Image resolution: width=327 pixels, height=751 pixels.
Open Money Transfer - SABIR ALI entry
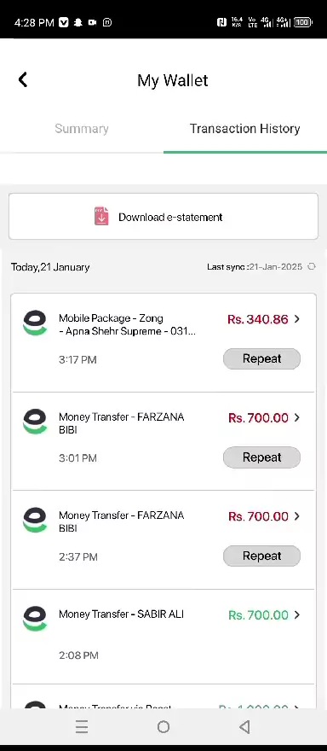point(163,636)
